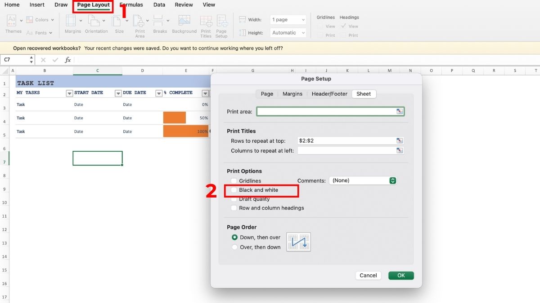The height and width of the screenshot is (303, 540).
Task: Enable Row and column headings checkbox
Action: pos(234,208)
